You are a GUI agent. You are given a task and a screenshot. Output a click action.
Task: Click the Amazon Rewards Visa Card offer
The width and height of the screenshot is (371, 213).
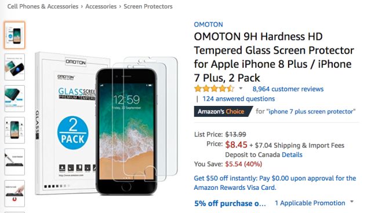coord(275,183)
